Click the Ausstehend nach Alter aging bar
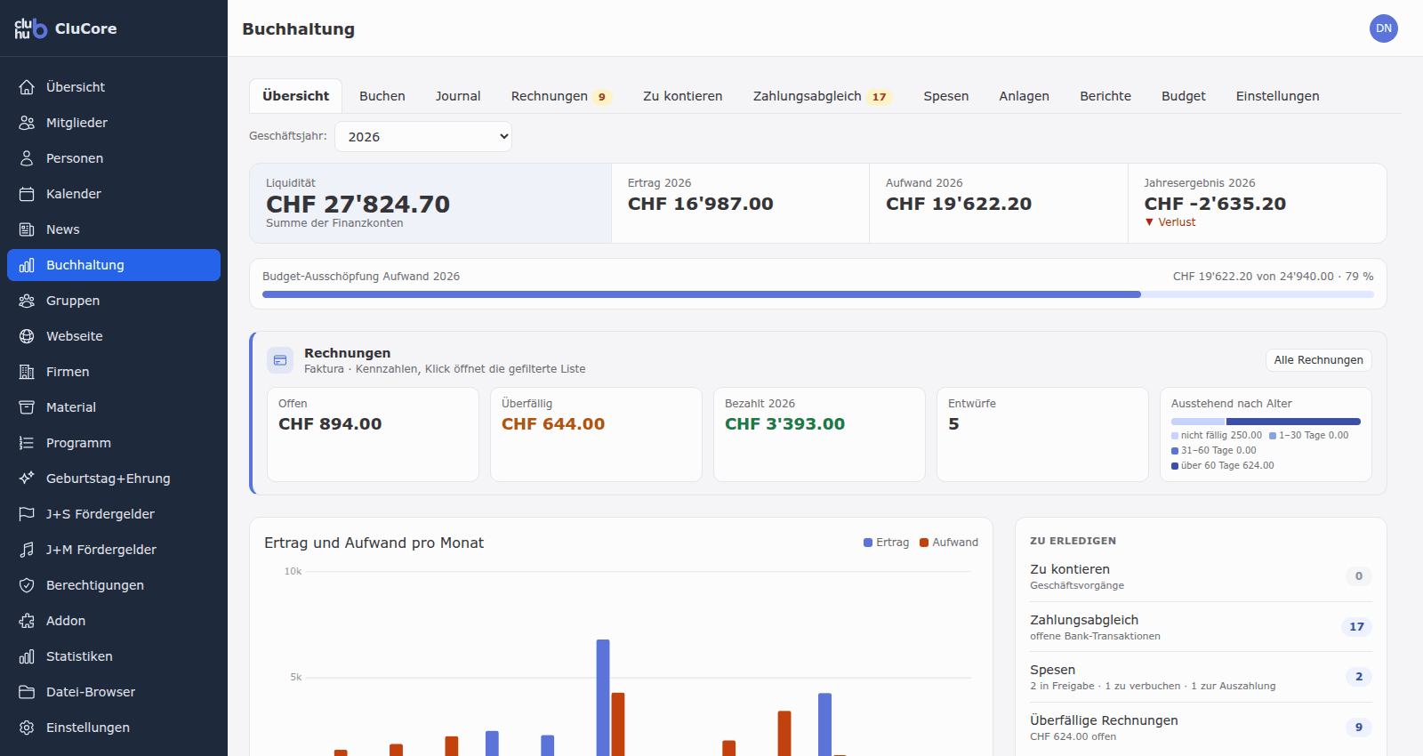This screenshot has height=756, width=1423. coord(1266,422)
